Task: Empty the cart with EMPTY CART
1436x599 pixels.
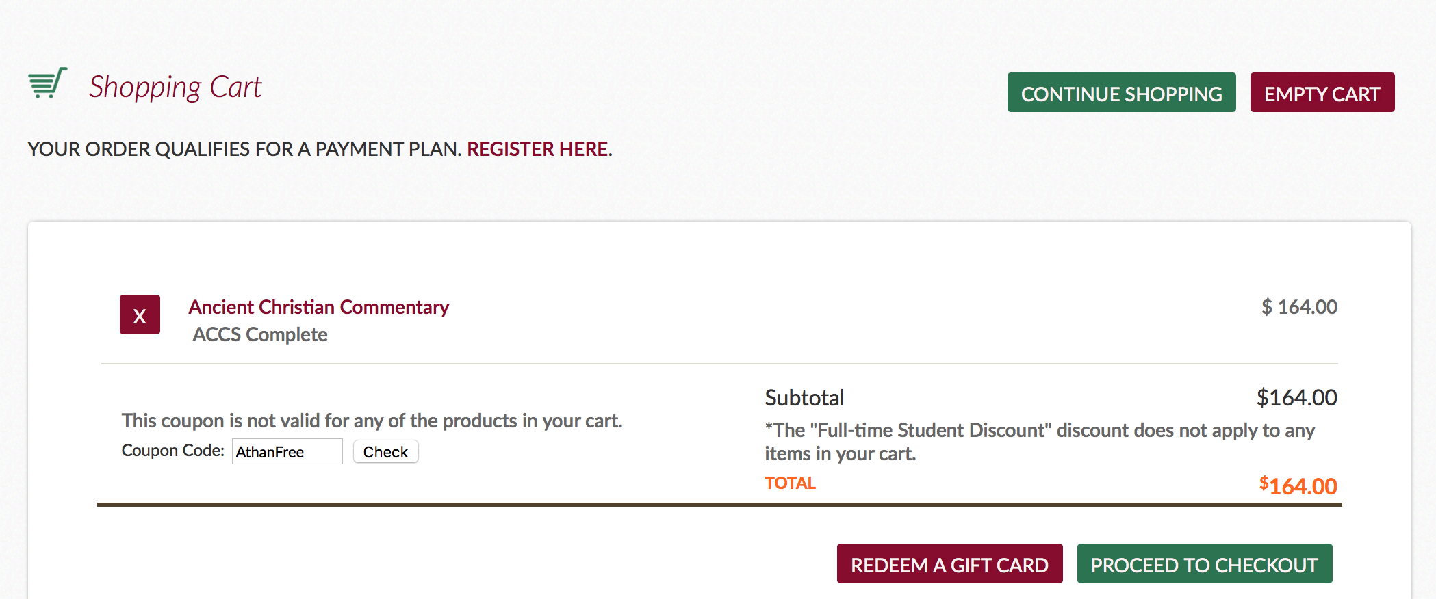Action: coord(1322,92)
